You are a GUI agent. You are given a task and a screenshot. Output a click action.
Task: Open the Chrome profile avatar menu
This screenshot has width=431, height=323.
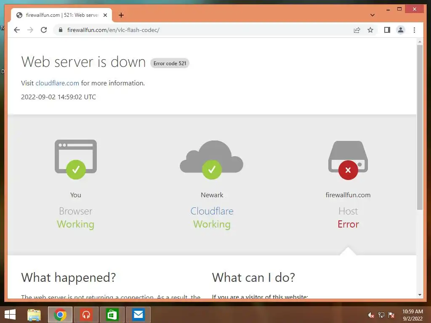pyautogui.click(x=401, y=30)
